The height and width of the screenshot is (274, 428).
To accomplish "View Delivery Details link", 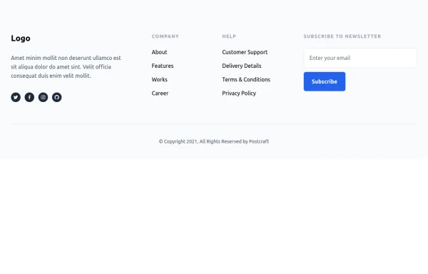I will [242, 66].
